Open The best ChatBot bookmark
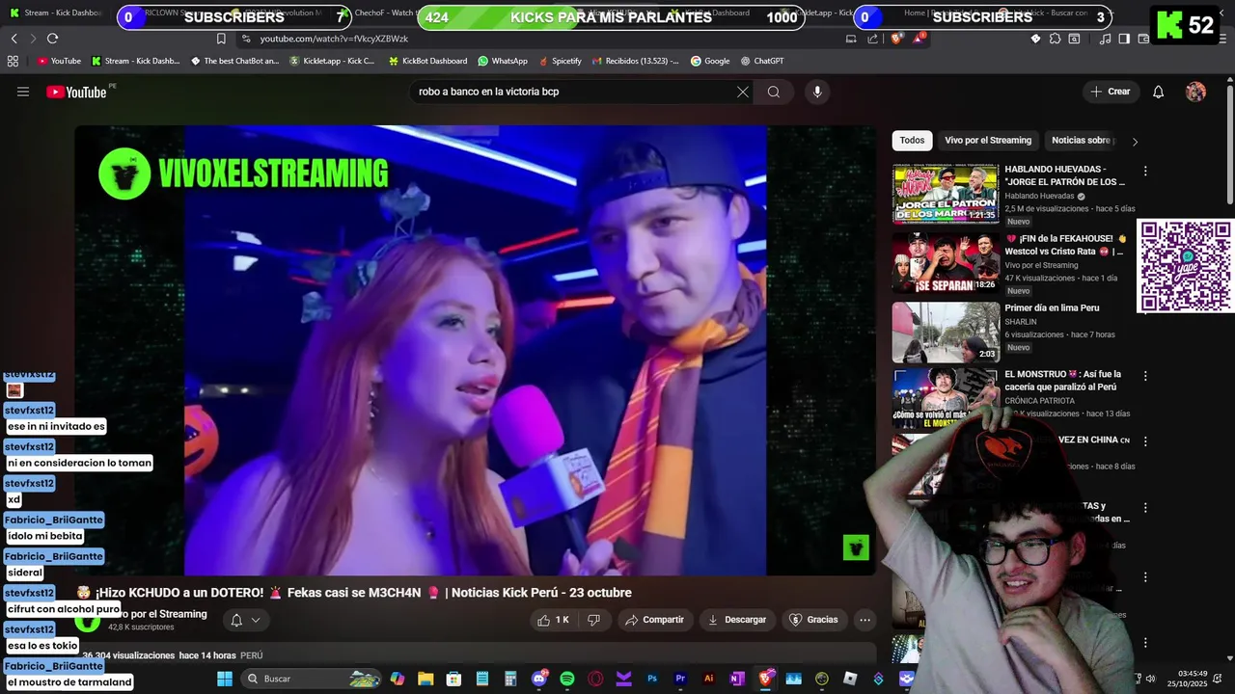Viewport: 1235px width, 694px height. pyautogui.click(x=235, y=61)
